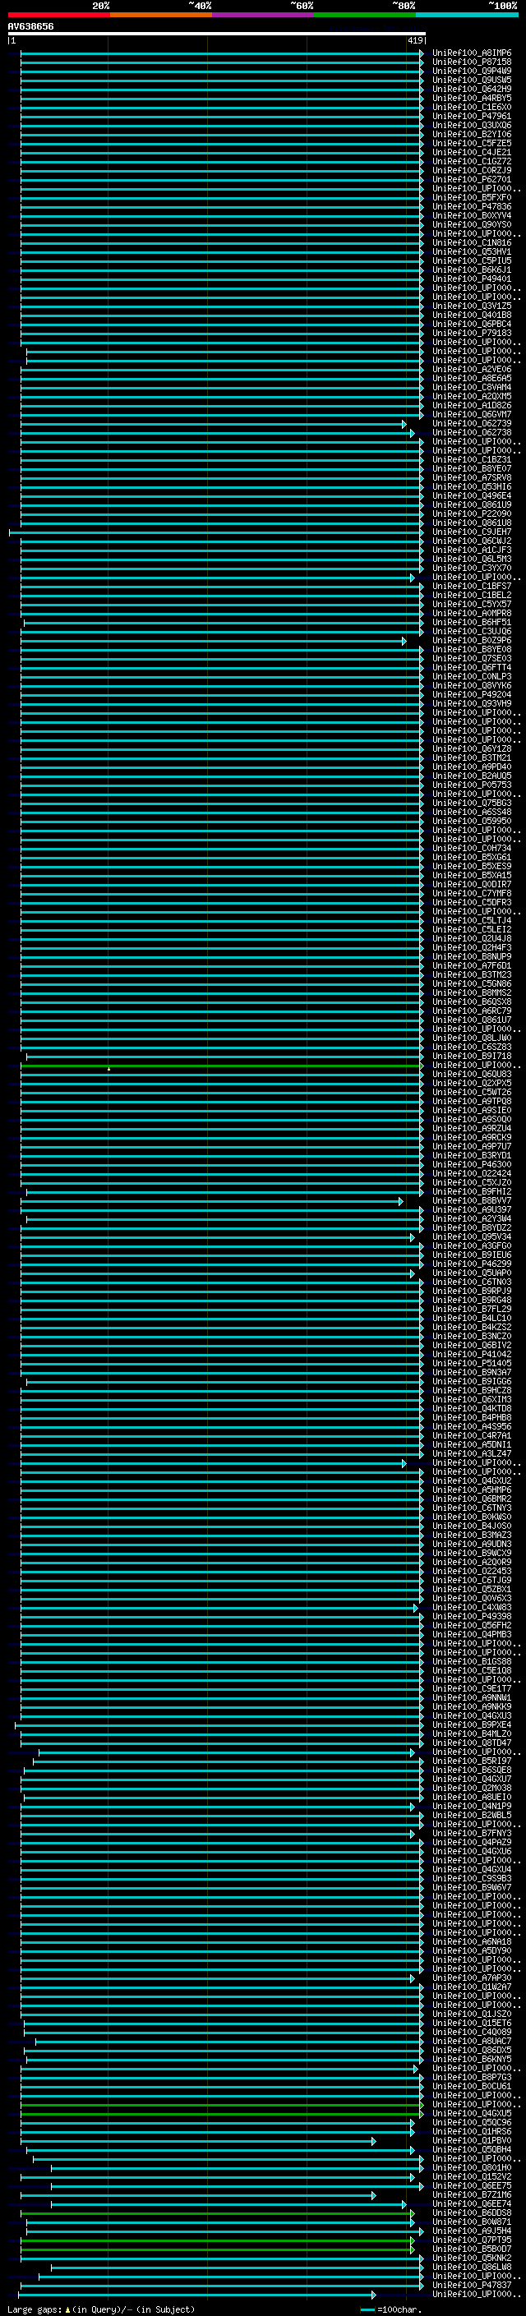Screen dimensions: 526x2316
Task: Select the AV638656 query title
Action: [30, 27]
